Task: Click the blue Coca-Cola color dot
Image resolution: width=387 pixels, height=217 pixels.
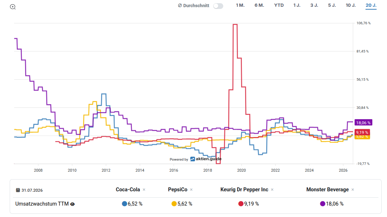Action: coord(124,204)
